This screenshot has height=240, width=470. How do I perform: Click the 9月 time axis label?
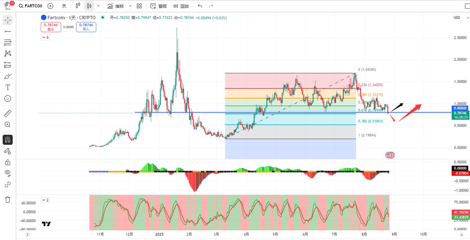pos(394,234)
